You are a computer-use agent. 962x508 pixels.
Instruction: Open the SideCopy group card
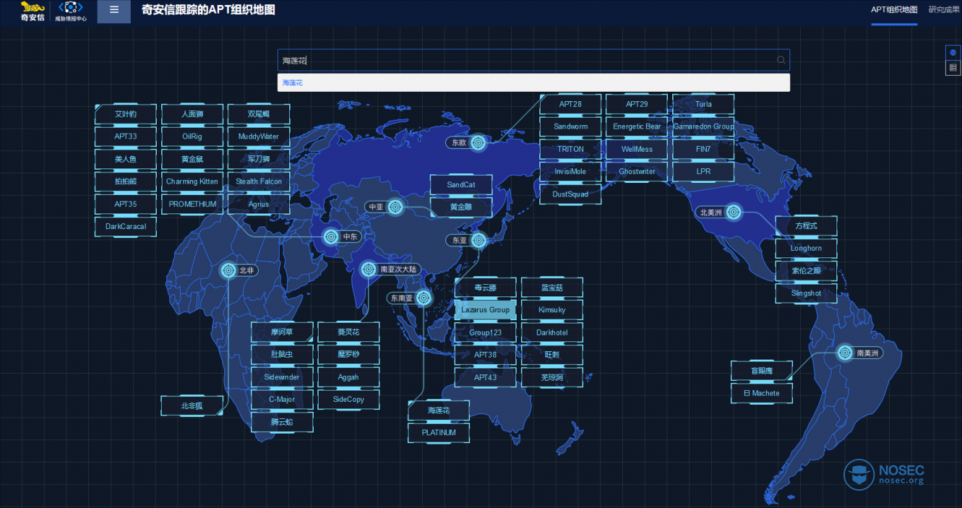point(348,400)
